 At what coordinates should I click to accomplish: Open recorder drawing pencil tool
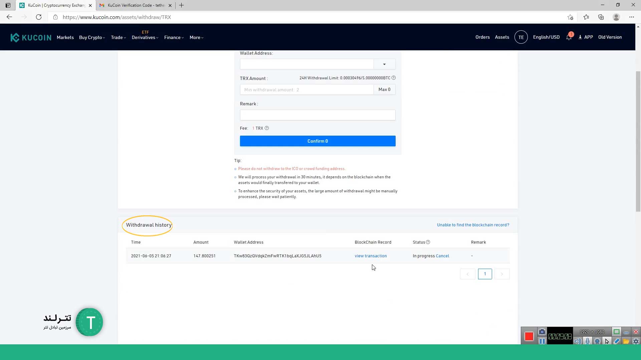pyautogui.click(x=617, y=341)
